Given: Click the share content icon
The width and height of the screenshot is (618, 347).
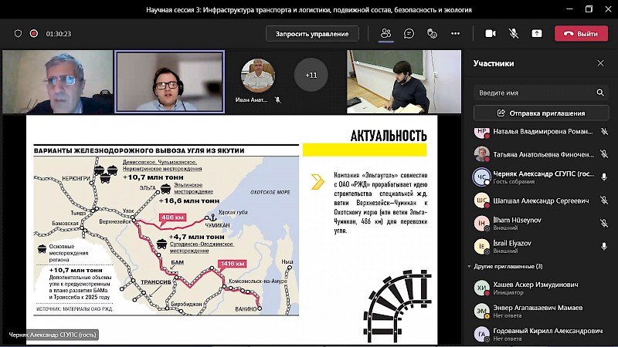Looking at the screenshot, I should pos(537,34).
